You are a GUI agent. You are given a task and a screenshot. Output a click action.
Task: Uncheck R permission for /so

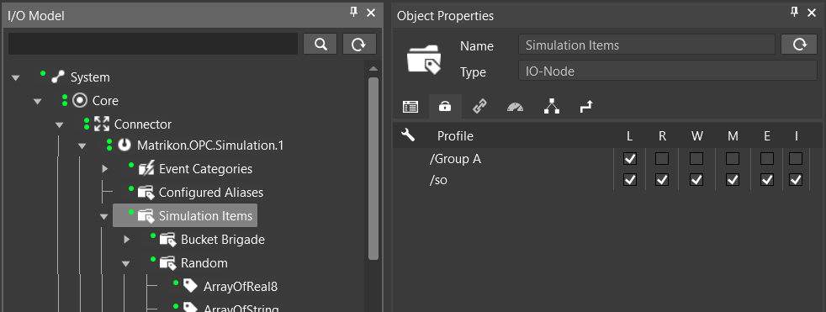[x=662, y=180]
